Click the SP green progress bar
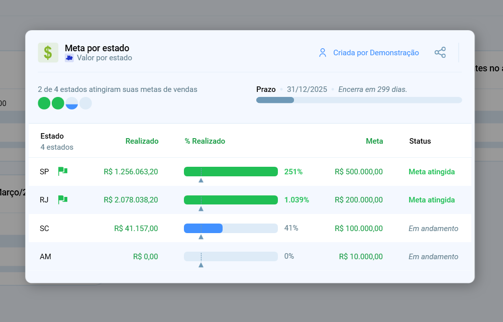 click(x=231, y=172)
